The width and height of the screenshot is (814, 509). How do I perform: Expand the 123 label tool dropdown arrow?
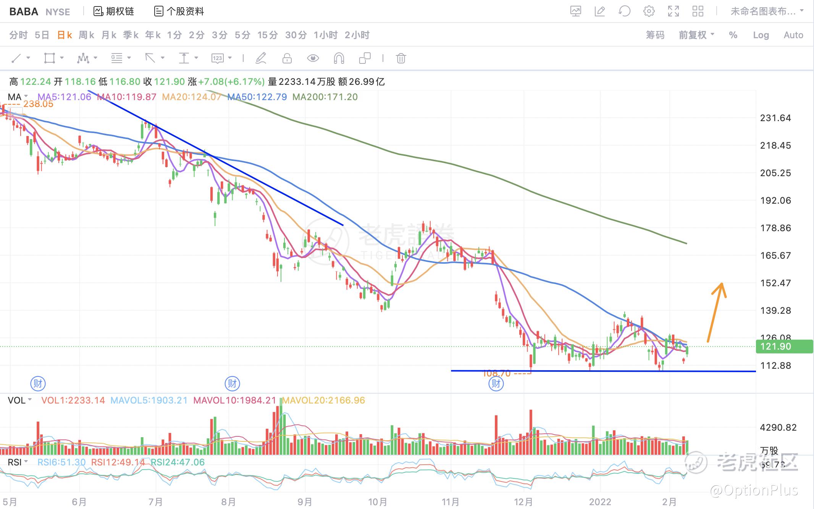point(230,58)
